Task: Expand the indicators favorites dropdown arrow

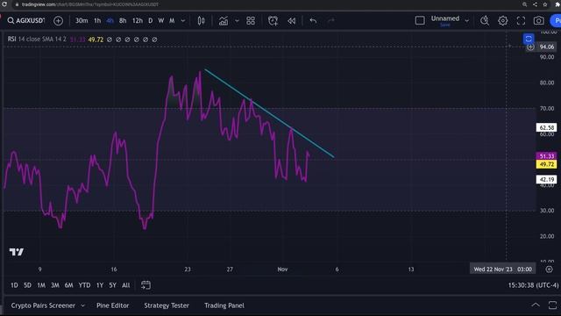Action: click(x=237, y=21)
